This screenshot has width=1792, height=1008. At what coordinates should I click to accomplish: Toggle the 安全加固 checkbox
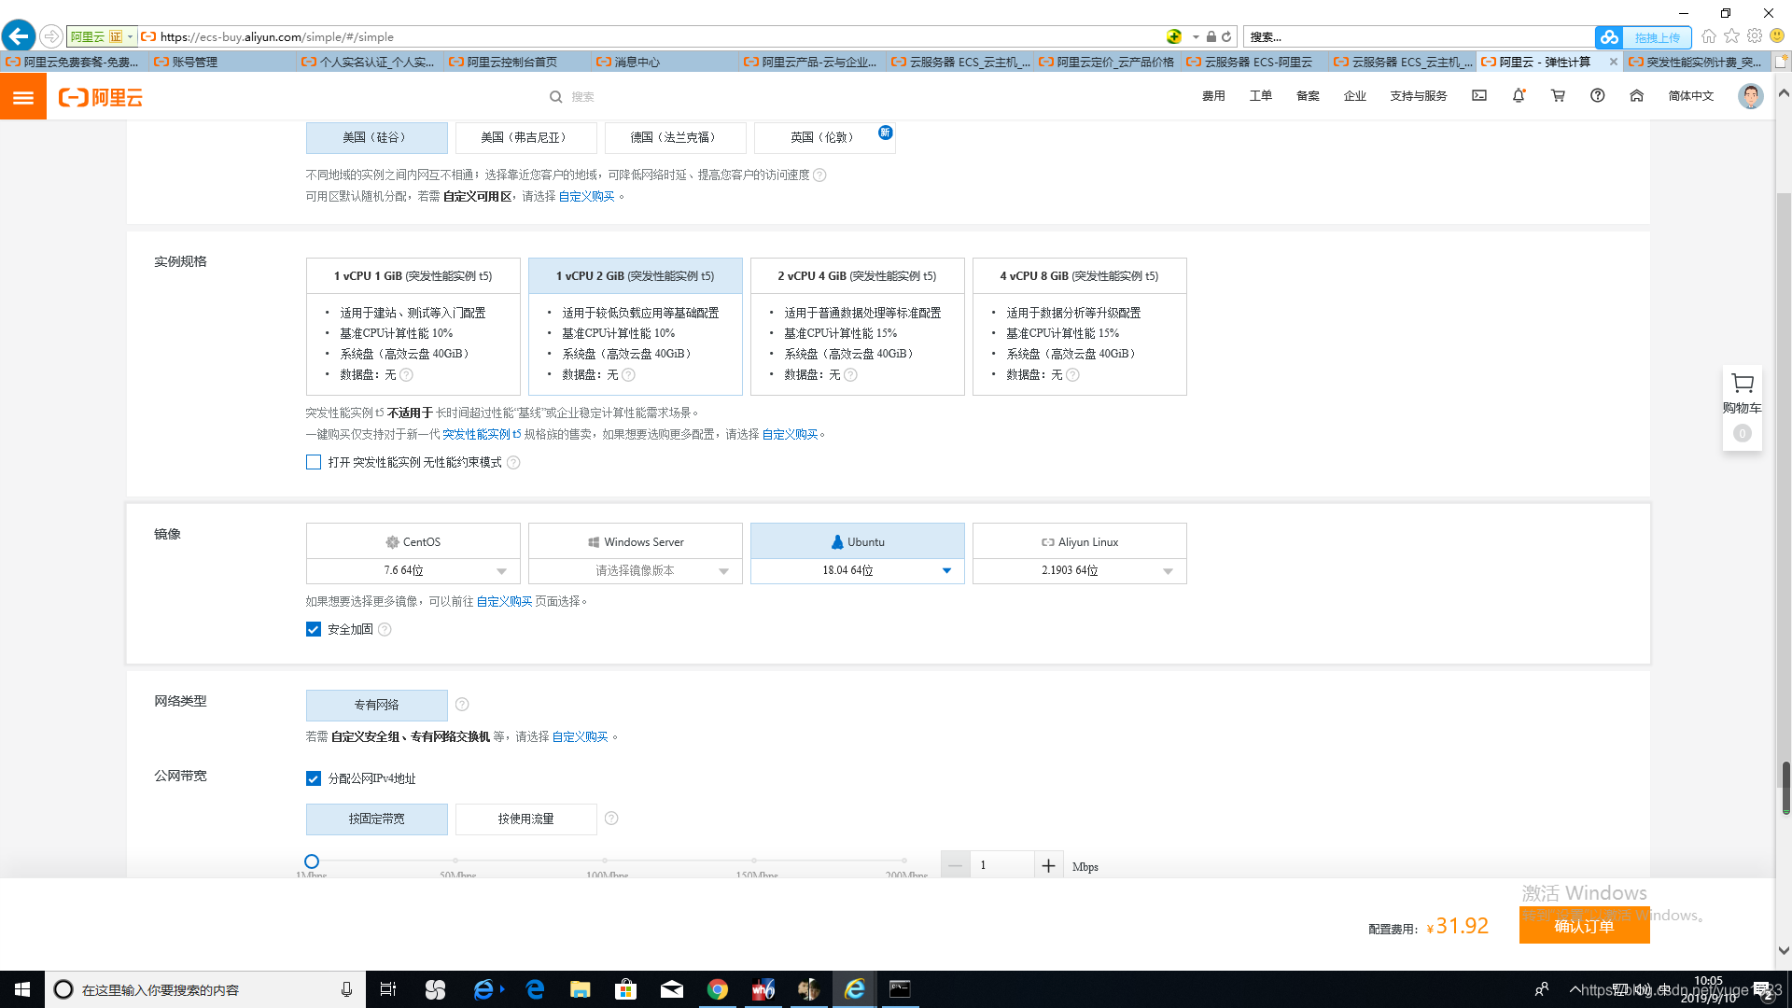click(x=313, y=629)
